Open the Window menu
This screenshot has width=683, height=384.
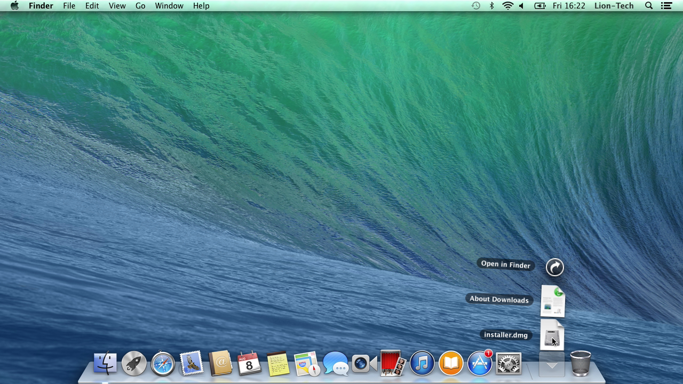[169, 6]
